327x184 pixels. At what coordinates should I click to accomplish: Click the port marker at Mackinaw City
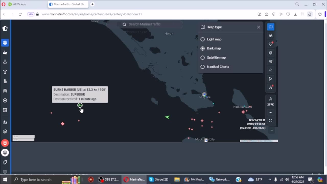point(206,140)
